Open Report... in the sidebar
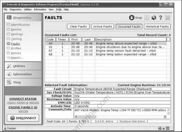The image size is (182, 132). click(17, 58)
